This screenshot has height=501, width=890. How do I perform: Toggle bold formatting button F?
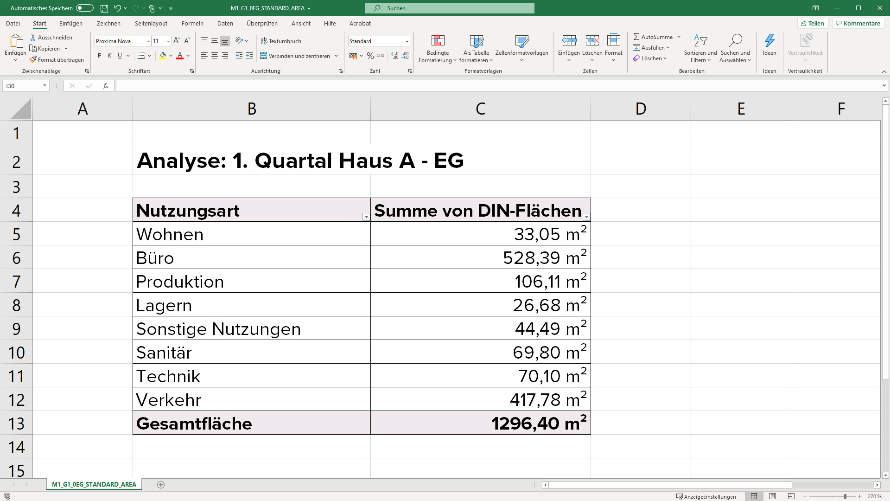[x=99, y=56]
